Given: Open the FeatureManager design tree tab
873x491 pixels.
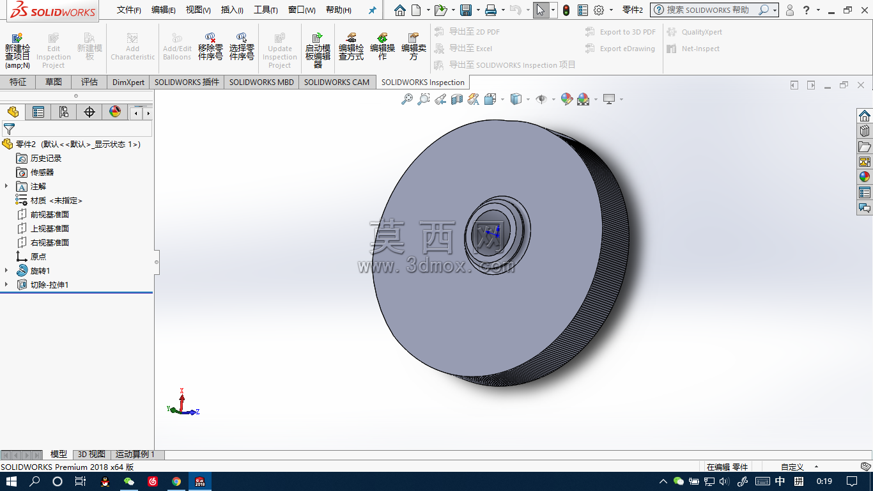Looking at the screenshot, I should [x=13, y=112].
